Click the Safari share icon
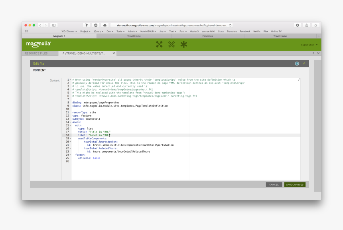The height and width of the screenshot is (230, 343). pyautogui.click(x=306, y=25)
